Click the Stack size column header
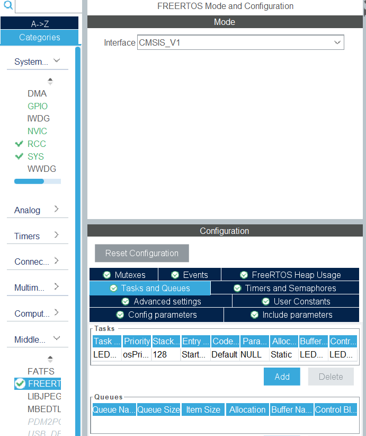Image resolution: width=366 pixels, height=436 pixels. tap(166, 341)
